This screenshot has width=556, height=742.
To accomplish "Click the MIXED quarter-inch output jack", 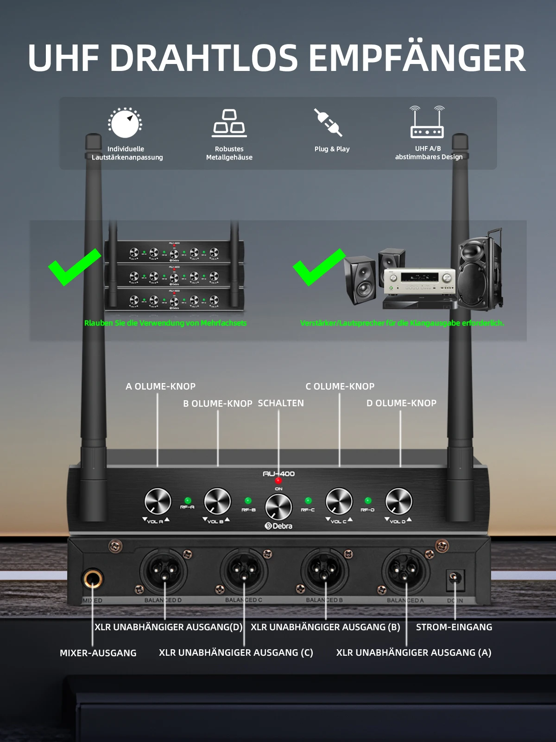I will (x=92, y=579).
